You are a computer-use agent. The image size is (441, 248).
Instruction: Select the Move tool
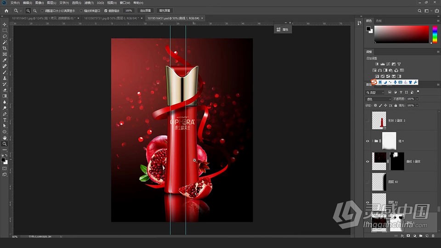(5, 24)
